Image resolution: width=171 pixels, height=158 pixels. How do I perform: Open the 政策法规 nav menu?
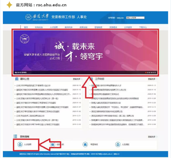83,27
